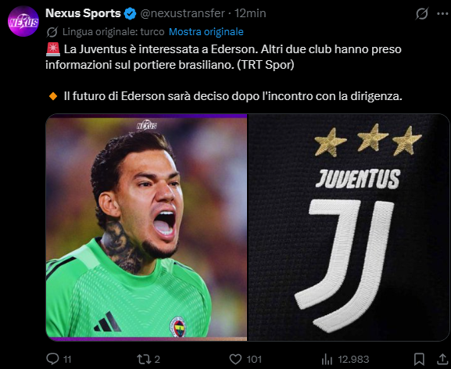Open the Nexus Sports profile avatar
This screenshot has width=451, height=369.
pos(23,21)
